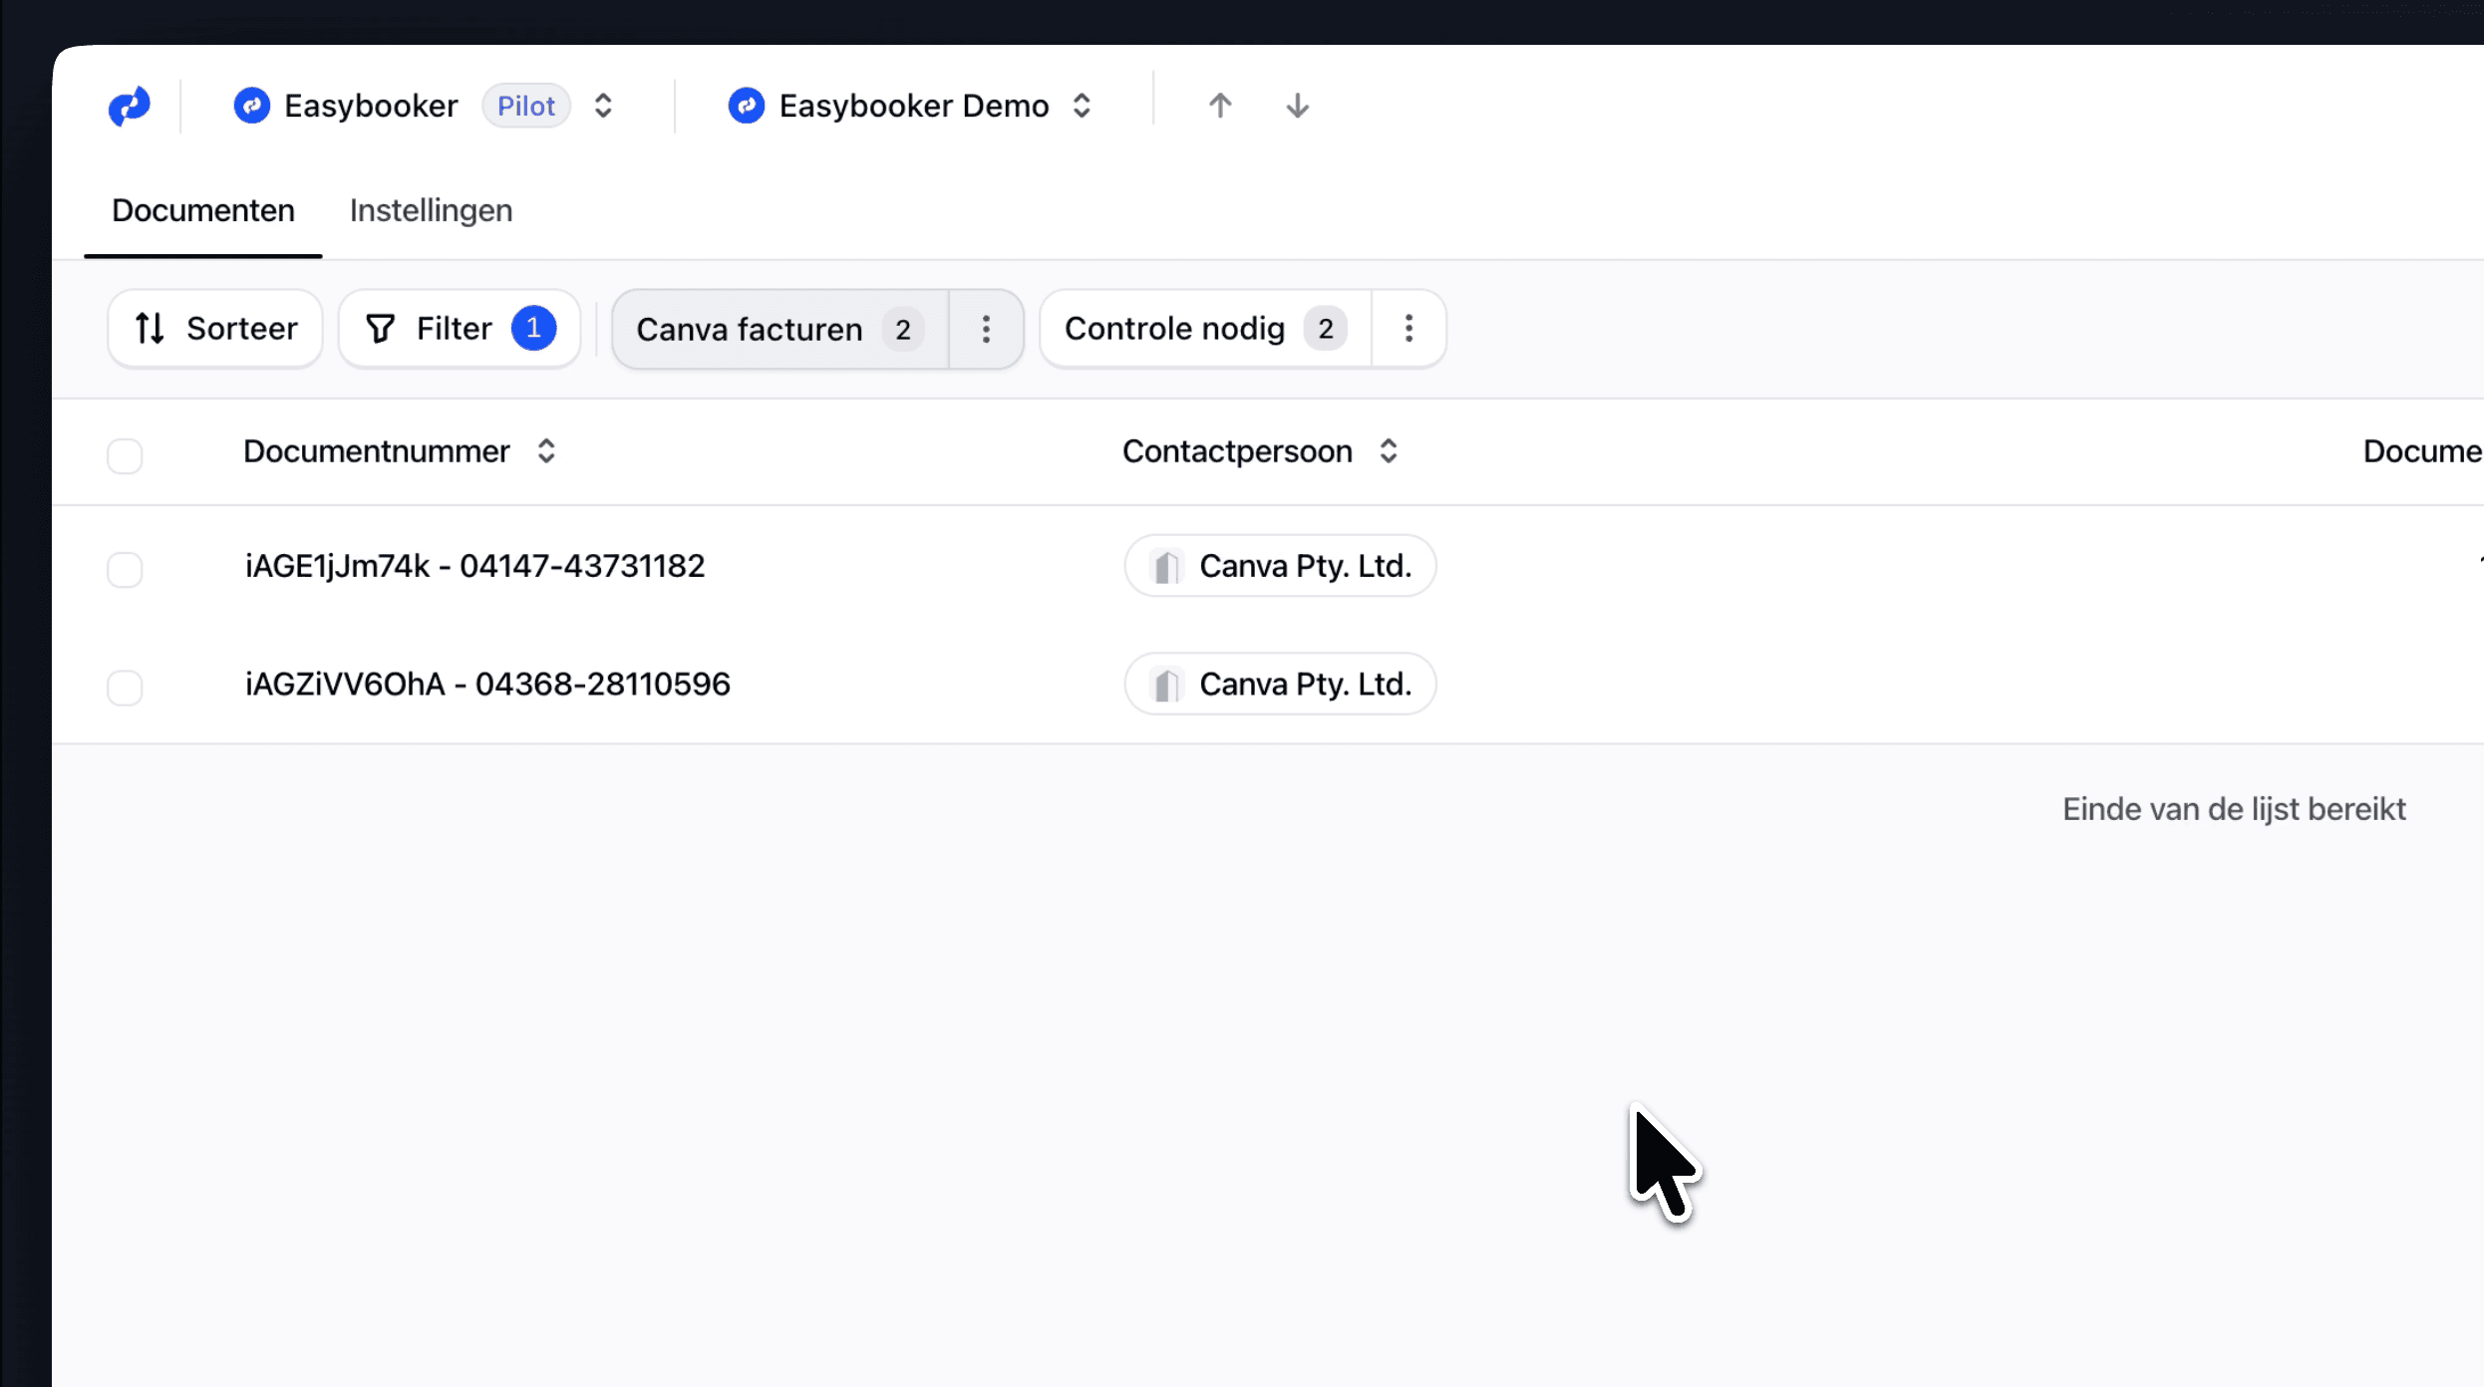Open the Canva Pty. Ltd. chip in the second row
Viewport: 2484px width, 1387px height.
click(x=1280, y=685)
